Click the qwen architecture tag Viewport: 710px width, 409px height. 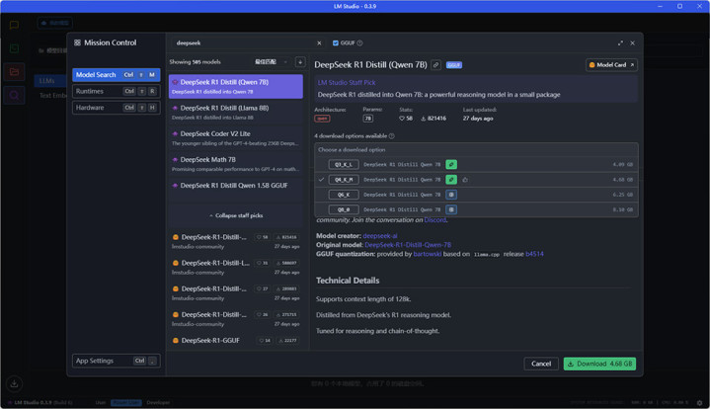click(322, 119)
